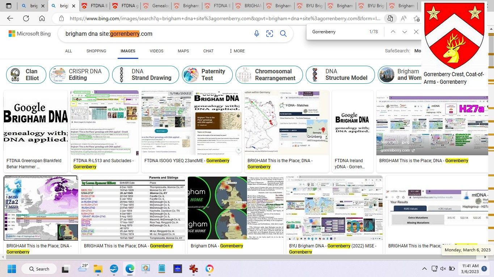Image resolution: width=494 pixels, height=277 pixels.
Task: Select the Clan Elliot suggestion chip
Action: [26, 75]
